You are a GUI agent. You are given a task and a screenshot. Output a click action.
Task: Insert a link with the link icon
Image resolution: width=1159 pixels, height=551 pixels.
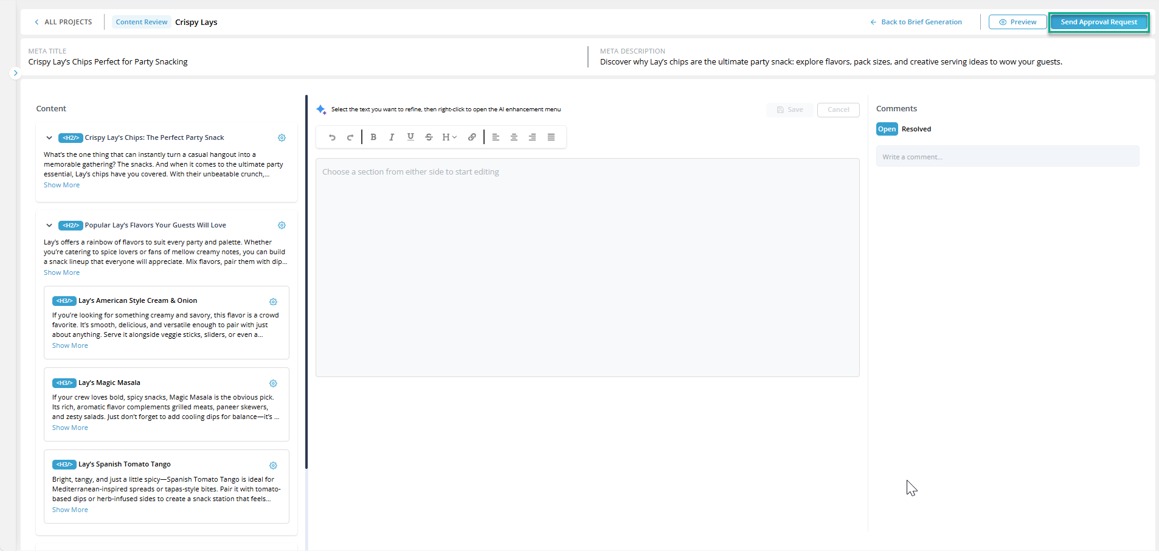pyautogui.click(x=472, y=137)
